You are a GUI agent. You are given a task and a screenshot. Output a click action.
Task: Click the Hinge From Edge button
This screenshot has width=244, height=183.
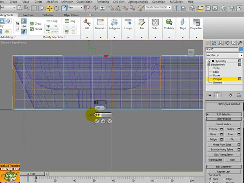click(222, 144)
